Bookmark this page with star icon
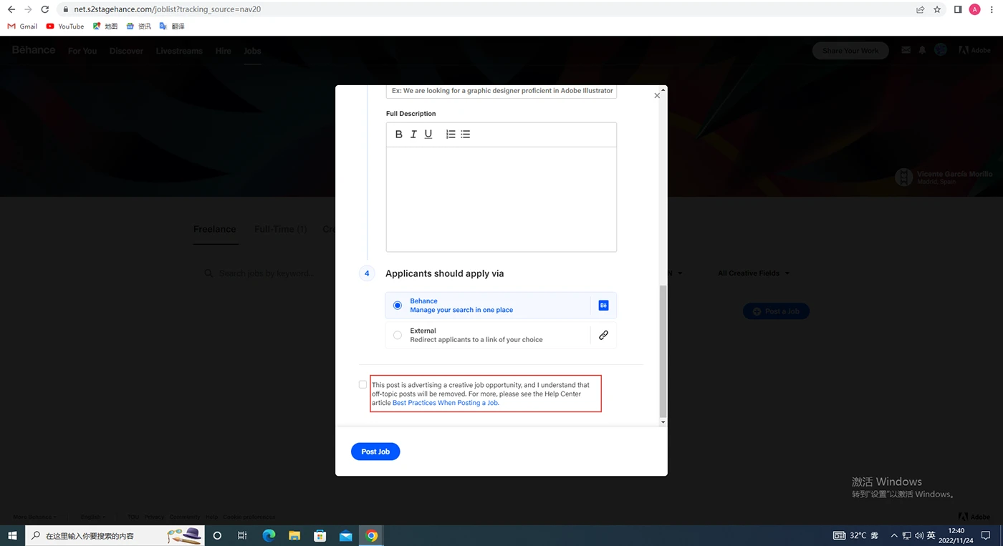This screenshot has width=1003, height=546. [937, 9]
